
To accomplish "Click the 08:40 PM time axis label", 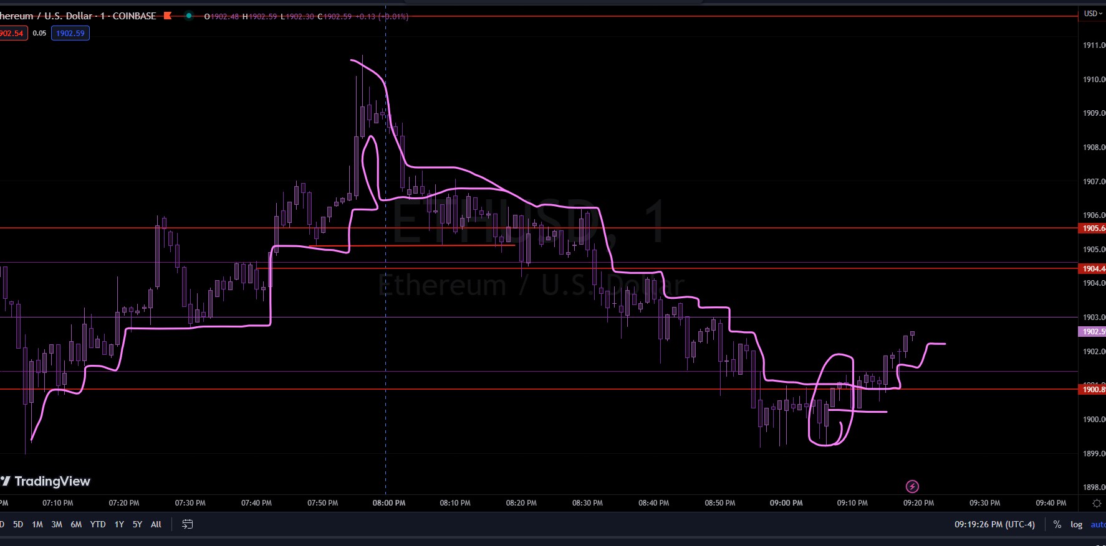I will point(654,502).
